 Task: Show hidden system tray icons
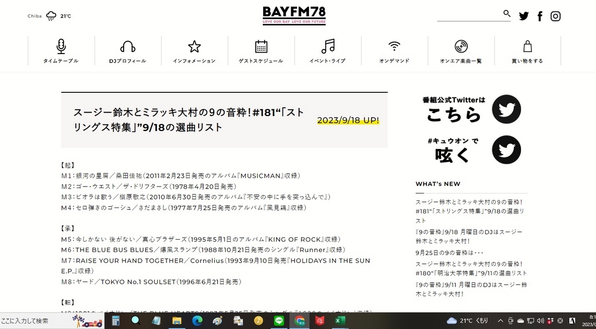click(501, 321)
